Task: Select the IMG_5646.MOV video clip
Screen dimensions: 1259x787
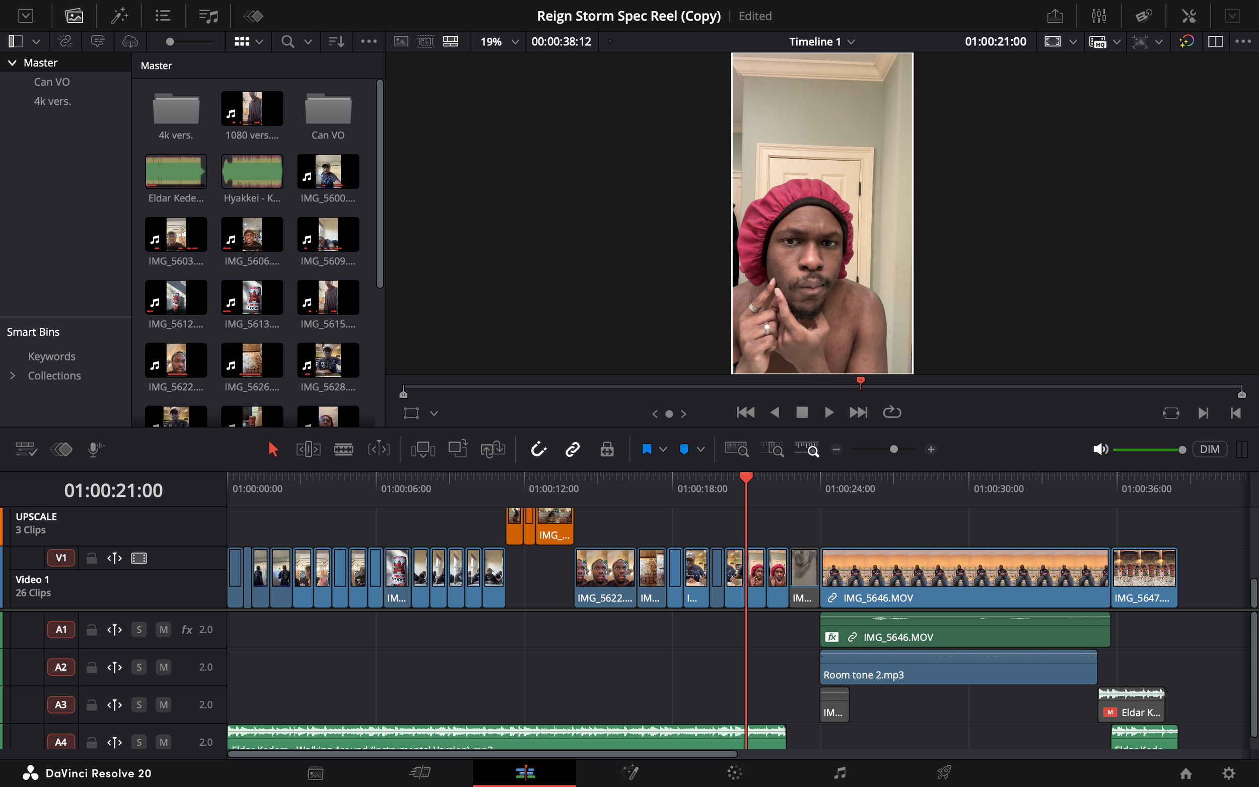Action: tap(964, 577)
